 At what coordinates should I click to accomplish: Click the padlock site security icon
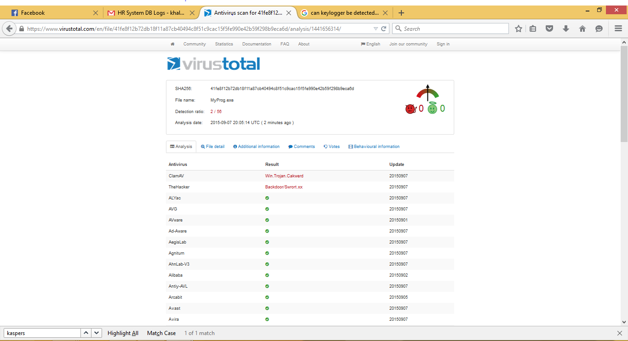(22, 28)
